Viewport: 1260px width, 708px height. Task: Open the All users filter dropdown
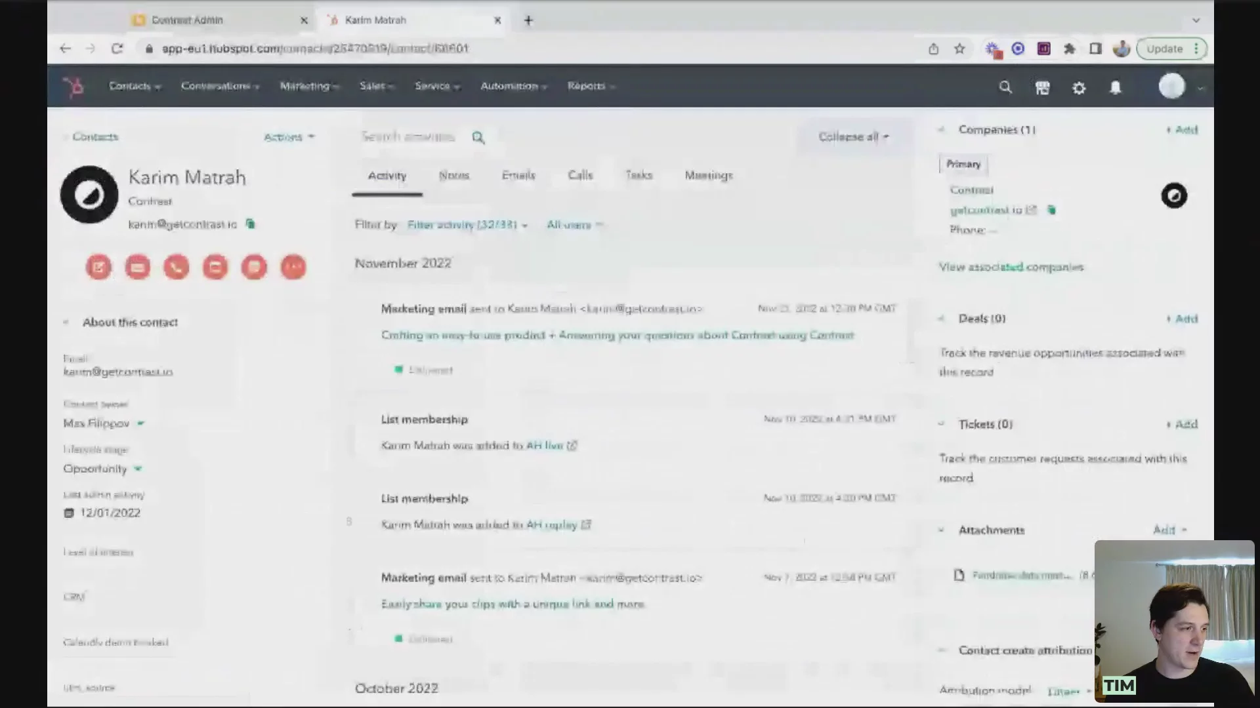click(574, 225)
